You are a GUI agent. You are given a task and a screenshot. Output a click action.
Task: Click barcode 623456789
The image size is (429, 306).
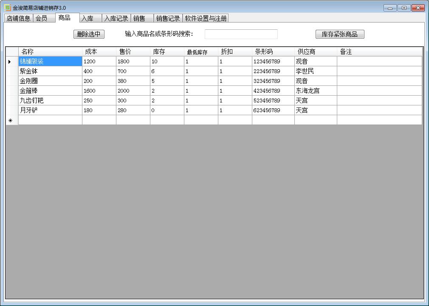tap(273, 110)
